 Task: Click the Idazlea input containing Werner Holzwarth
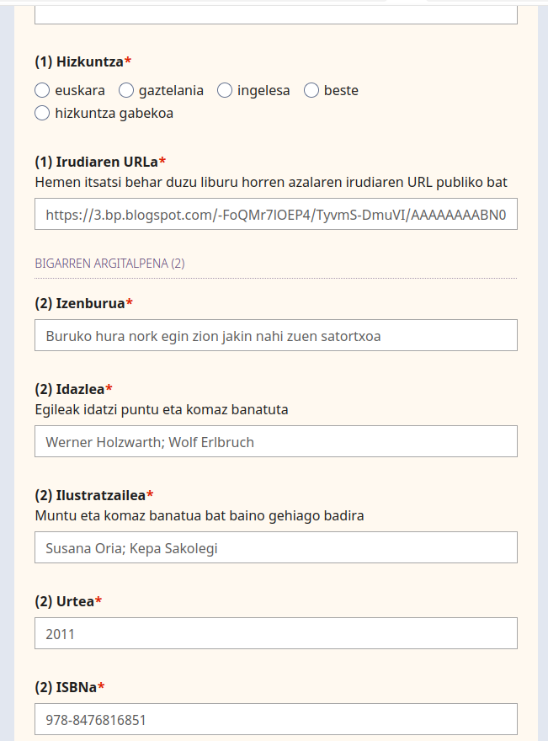click(x=276, y=441)
